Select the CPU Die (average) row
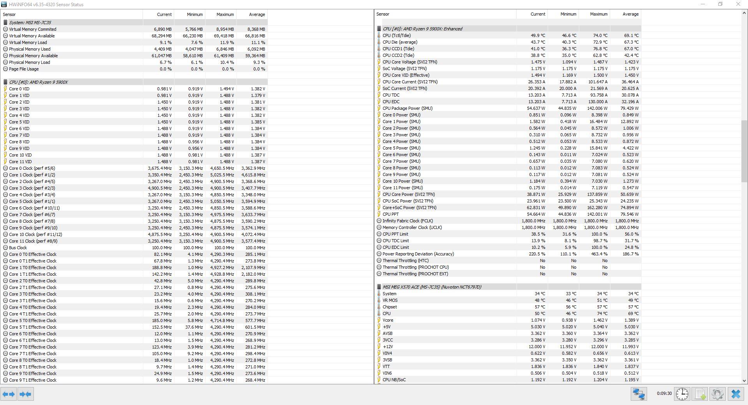Image resolution: width=748 pixels, height=405 pixels. point(508,42)
